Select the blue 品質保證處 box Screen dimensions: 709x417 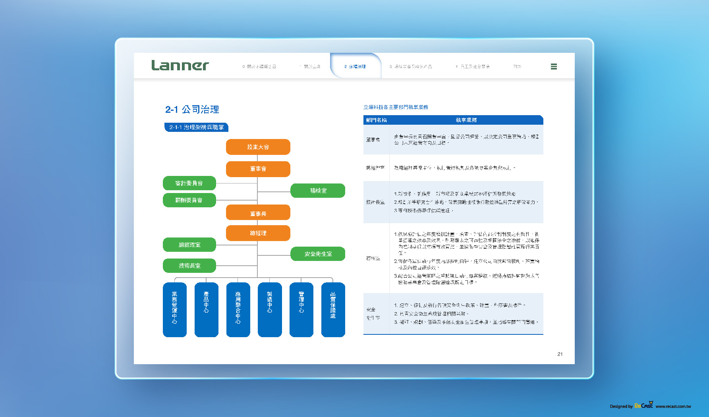click(x=333, y=310)
